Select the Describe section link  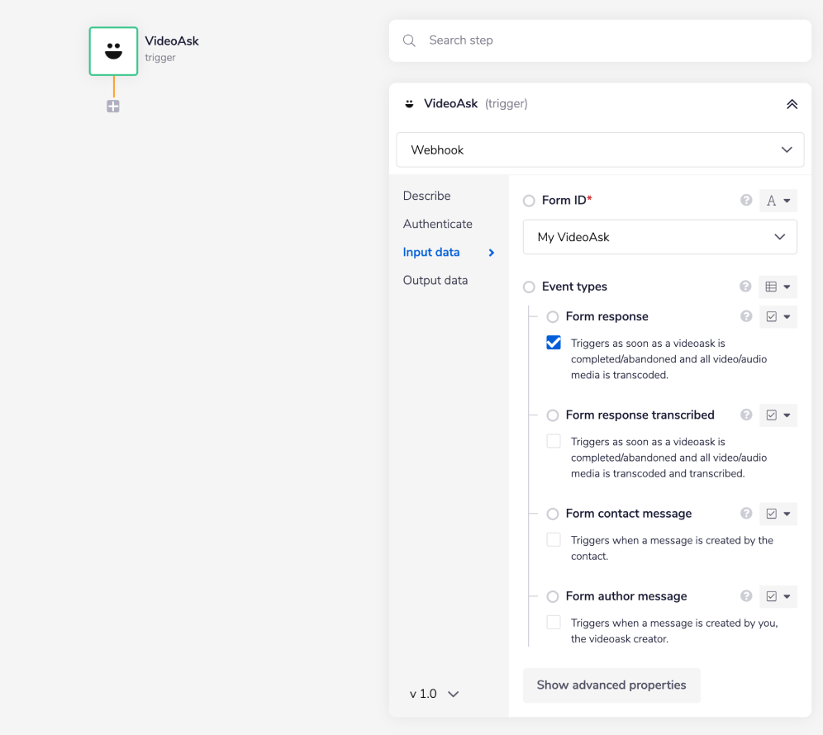[426, 196]
